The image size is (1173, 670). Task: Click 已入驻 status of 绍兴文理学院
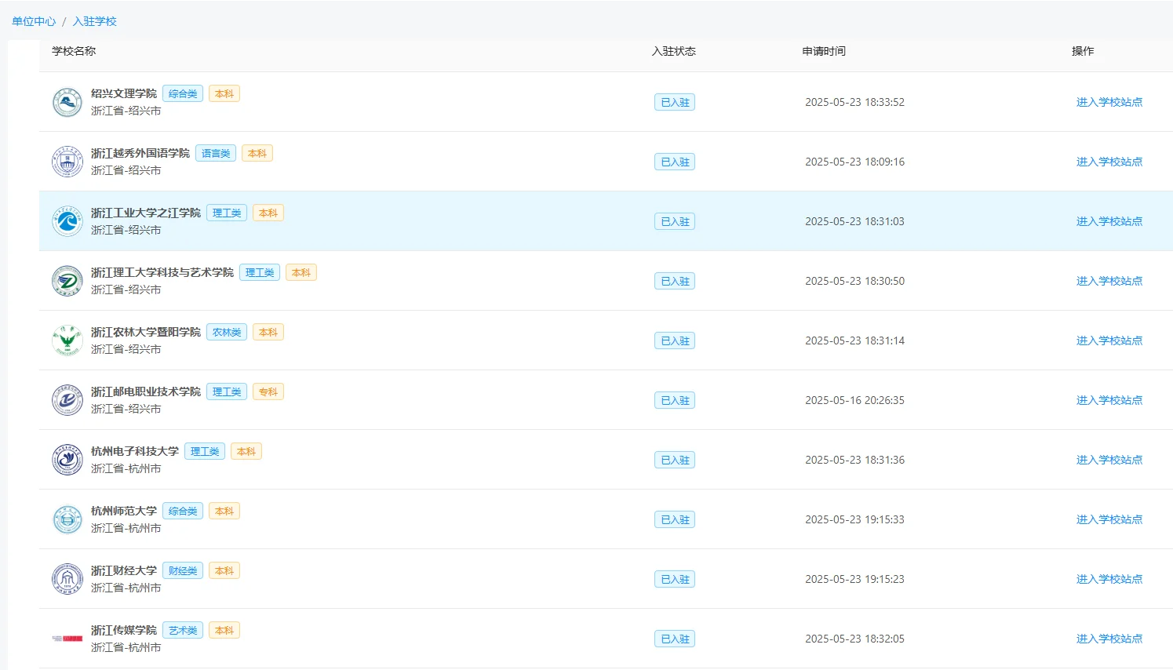(x=675, y=102)
